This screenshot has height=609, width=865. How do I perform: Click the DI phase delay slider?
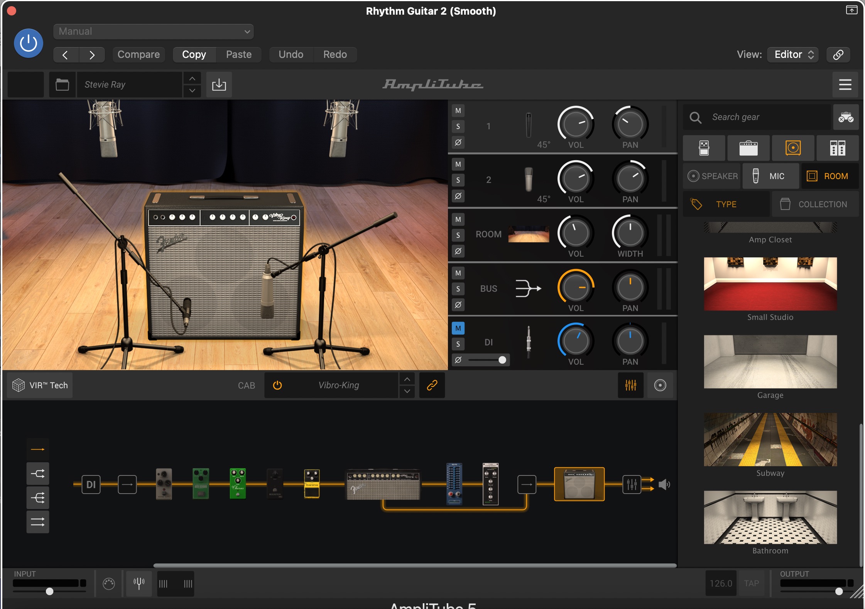(487, 360)
